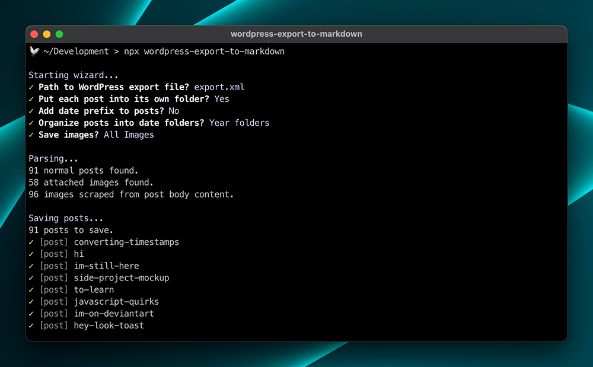Viewport: 593px width, 367px height.
Task: Click the ~/Development path in the prompt
Action: point(76,52)
